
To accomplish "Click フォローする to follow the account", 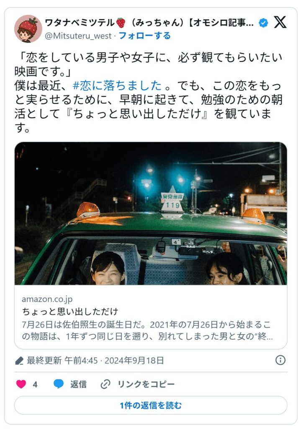I will click(x=145, y=36).
